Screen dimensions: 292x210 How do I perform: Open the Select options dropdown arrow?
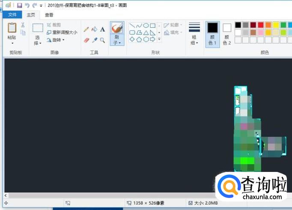point(40,43)
